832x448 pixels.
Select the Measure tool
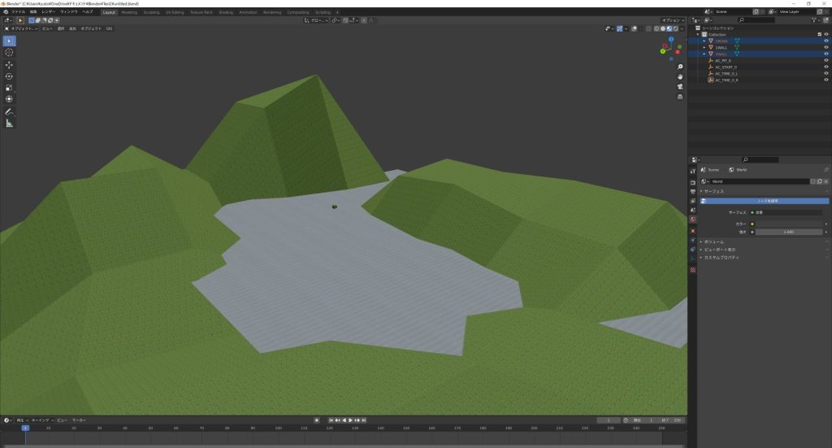click(9, 124)
